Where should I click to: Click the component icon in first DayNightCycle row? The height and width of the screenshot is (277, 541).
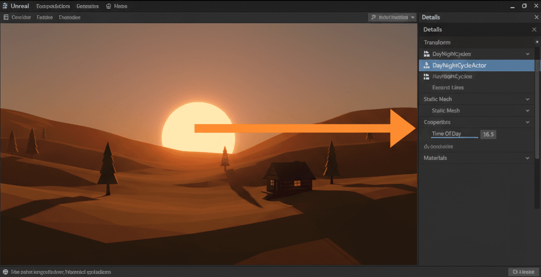click(427, 54)
